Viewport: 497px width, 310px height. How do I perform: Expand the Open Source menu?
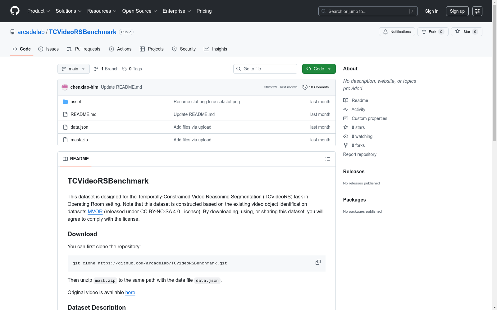(x=140, y=11)
